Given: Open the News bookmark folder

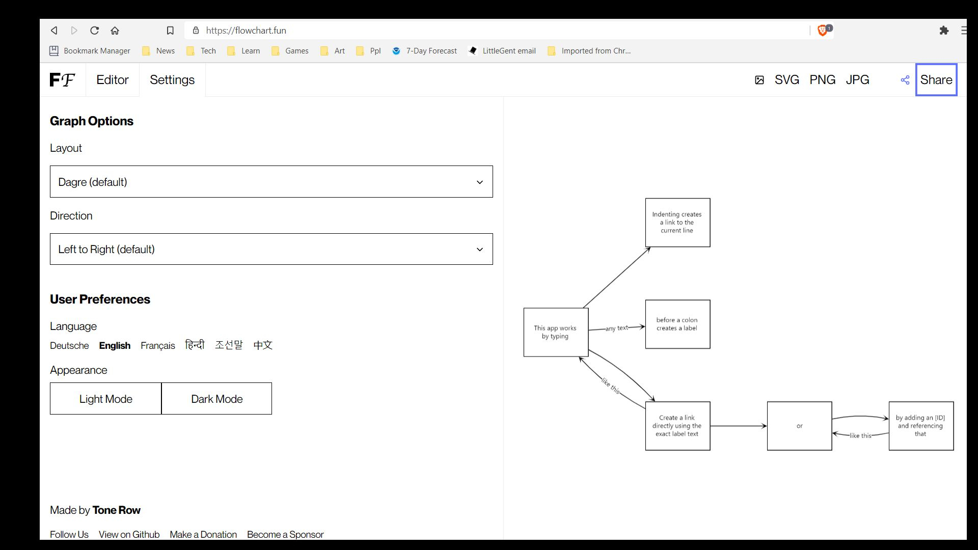Looking at the screenshot, I should pyautogui.click(x=158, y=51).
